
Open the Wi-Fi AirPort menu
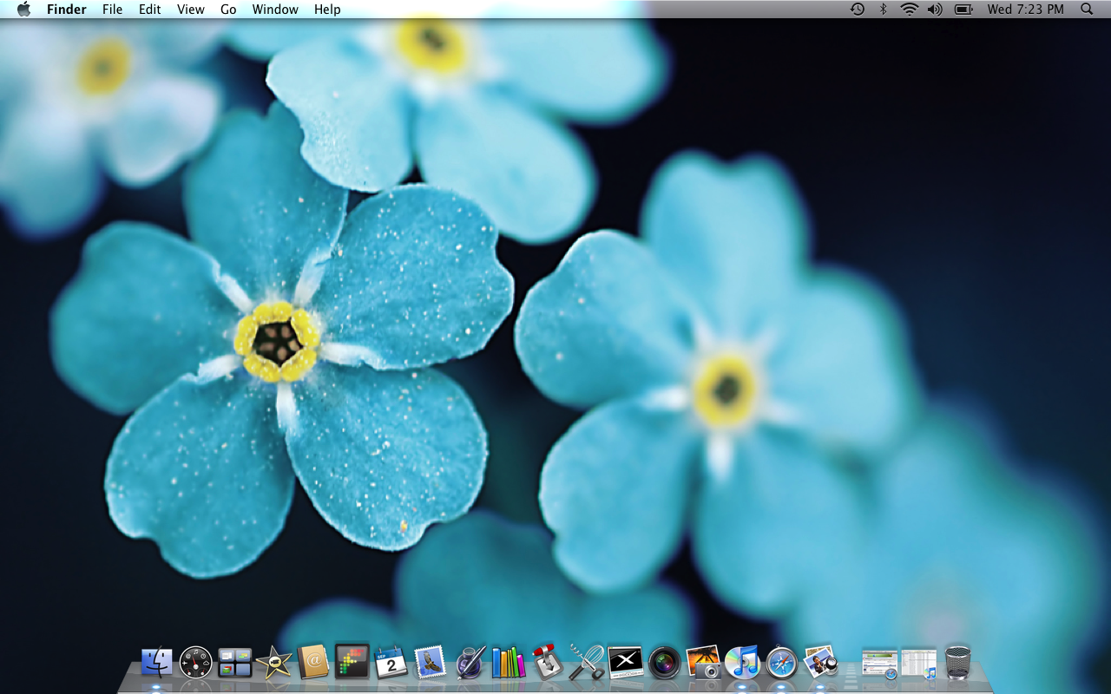tap(909, 10)
